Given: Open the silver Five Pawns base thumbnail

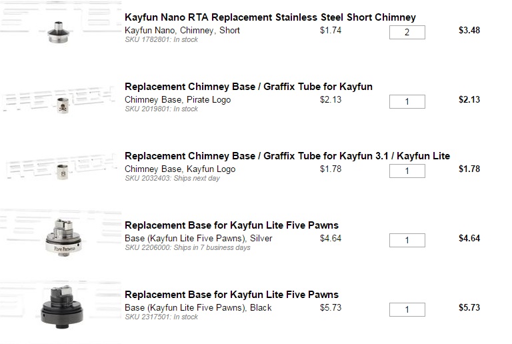Looking at the screenshot, I should pos(63,237).
